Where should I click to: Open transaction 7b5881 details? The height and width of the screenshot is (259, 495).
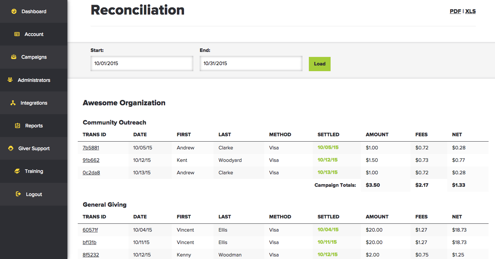(x=91, y=147)
